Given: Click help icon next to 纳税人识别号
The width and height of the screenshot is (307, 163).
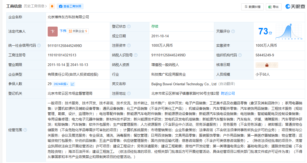Looking at the screenshot, I should (x=136, y=55).
